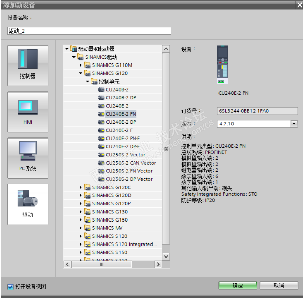
Task: Click the SINAMICS G120 folder icon
Action: [x=87, y=73]
